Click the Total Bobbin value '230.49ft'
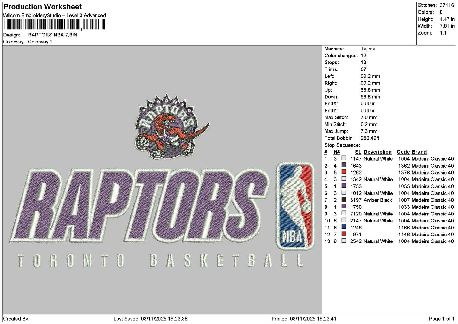 click(x=370, y=138)
